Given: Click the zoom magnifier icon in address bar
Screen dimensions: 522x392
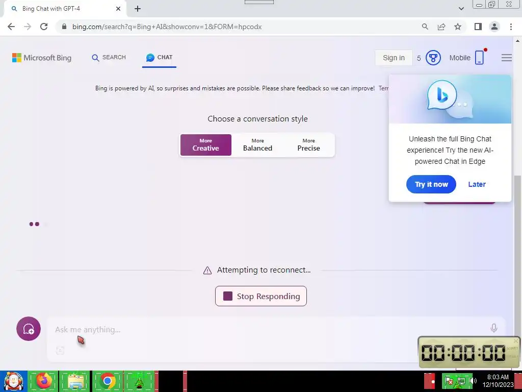Looking at the screenshot, I should (425, 27).
